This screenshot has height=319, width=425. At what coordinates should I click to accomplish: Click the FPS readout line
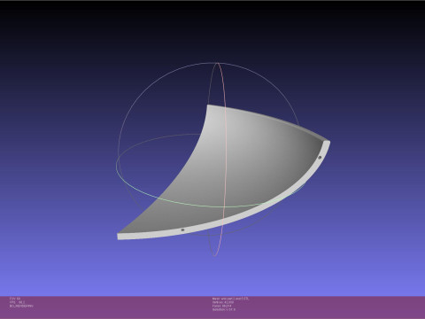(x=17, y=302)
